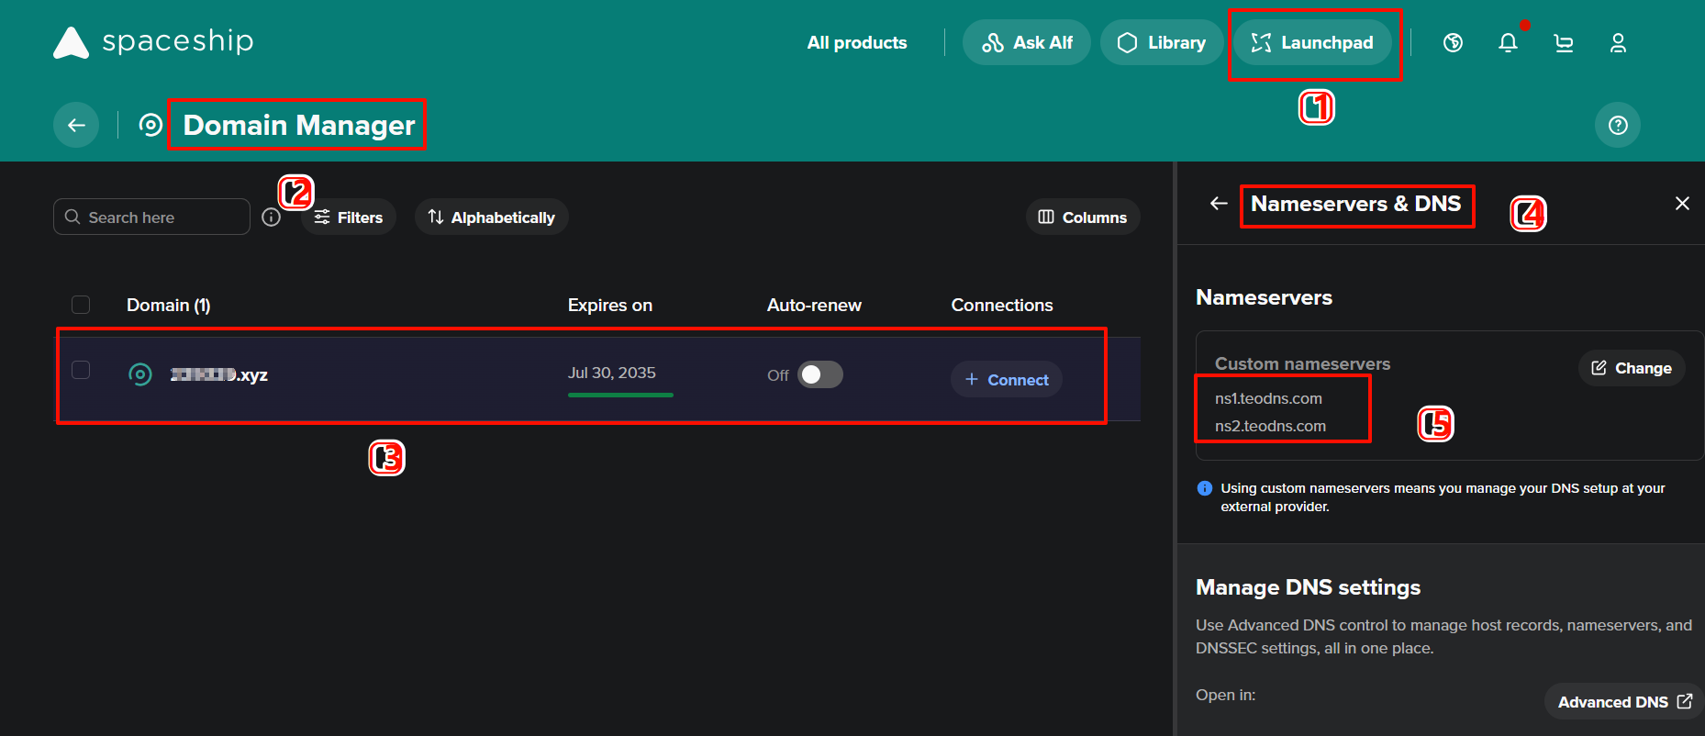Viewport: 1705px width, 736px height.
Task: Click the search info icon
Action: tap(271, 217)
